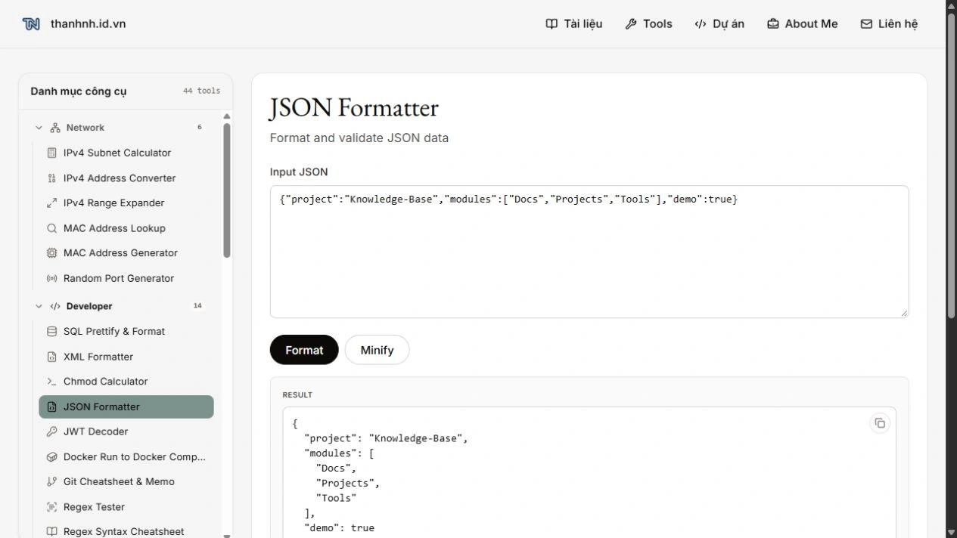Click the Random Port Generator radio icon
The width and height of the screenshot is (957, 538).
click(51, 279)
